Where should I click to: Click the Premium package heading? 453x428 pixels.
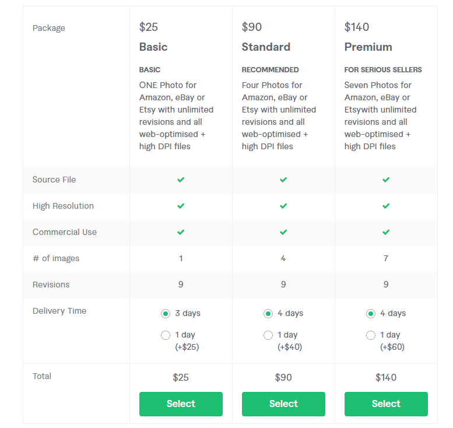coord(368,47)
